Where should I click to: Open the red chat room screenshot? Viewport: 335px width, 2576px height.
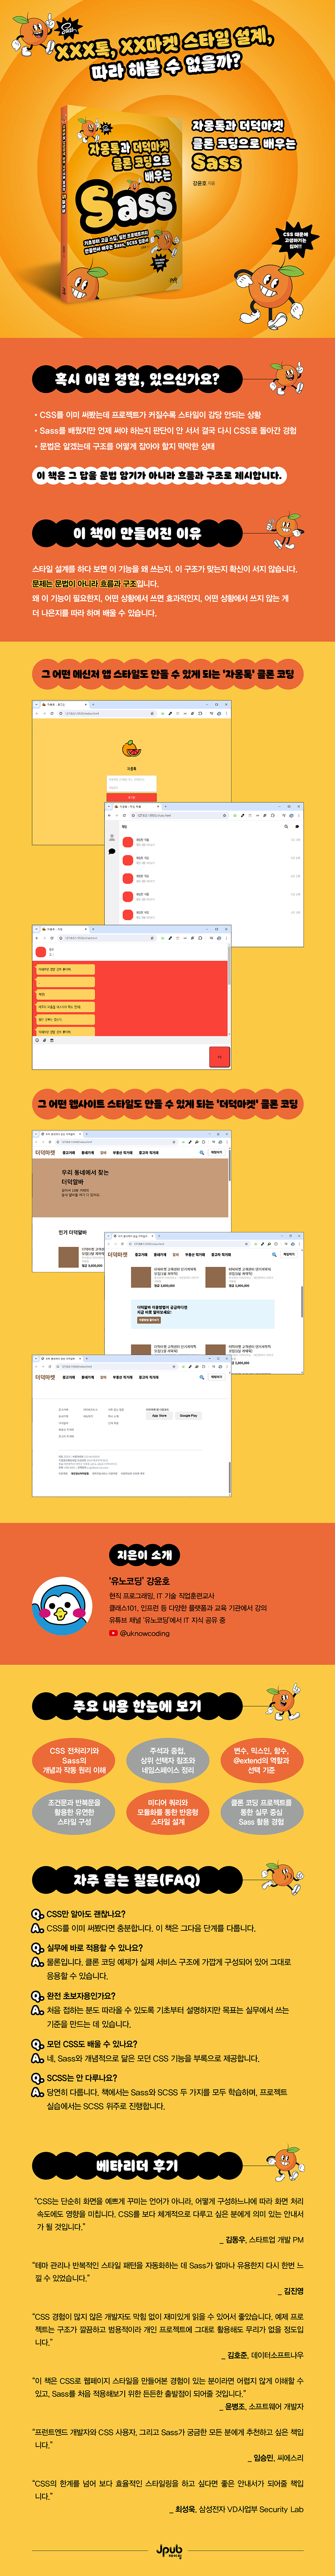(131, 997)
